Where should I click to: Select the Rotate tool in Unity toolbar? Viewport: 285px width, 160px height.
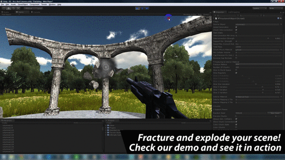[13, 8]
